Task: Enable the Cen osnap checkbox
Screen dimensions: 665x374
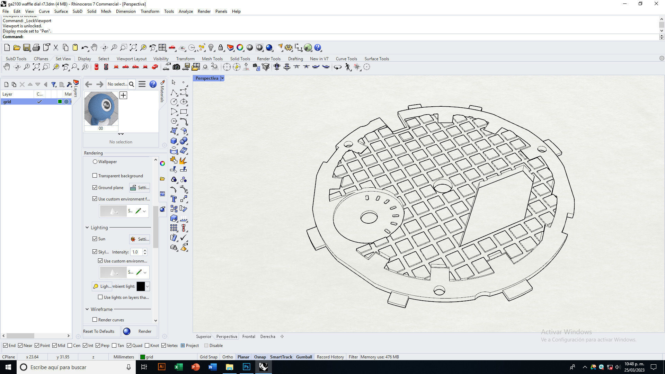Action: coord(70,346)
